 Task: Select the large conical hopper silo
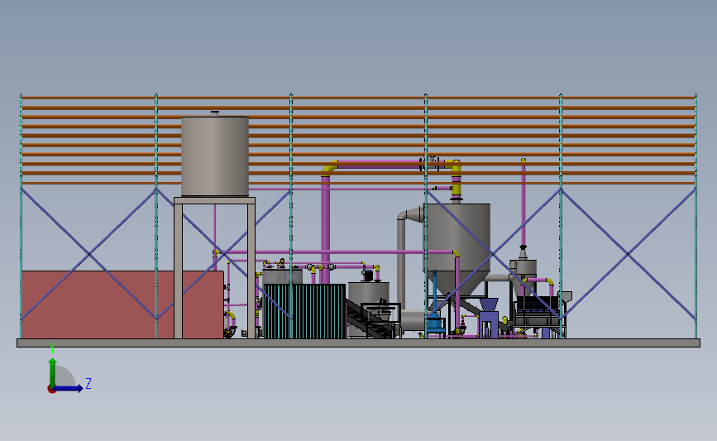point(457,249)
